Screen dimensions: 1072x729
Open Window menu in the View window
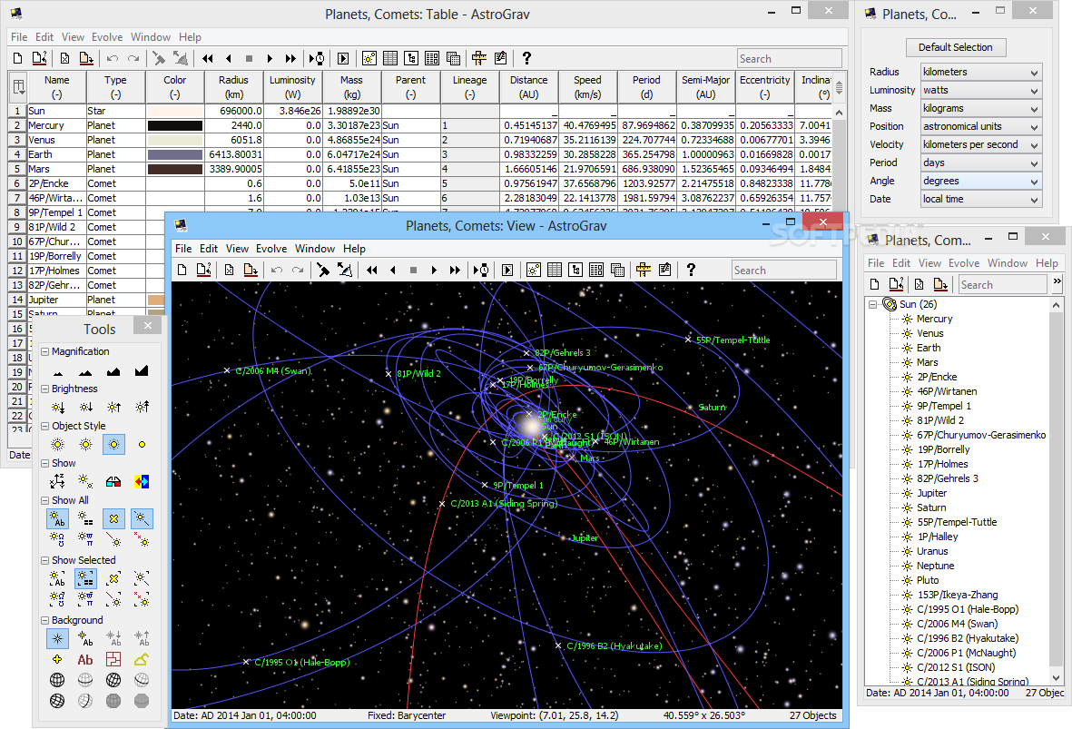(x=314, y=249)
